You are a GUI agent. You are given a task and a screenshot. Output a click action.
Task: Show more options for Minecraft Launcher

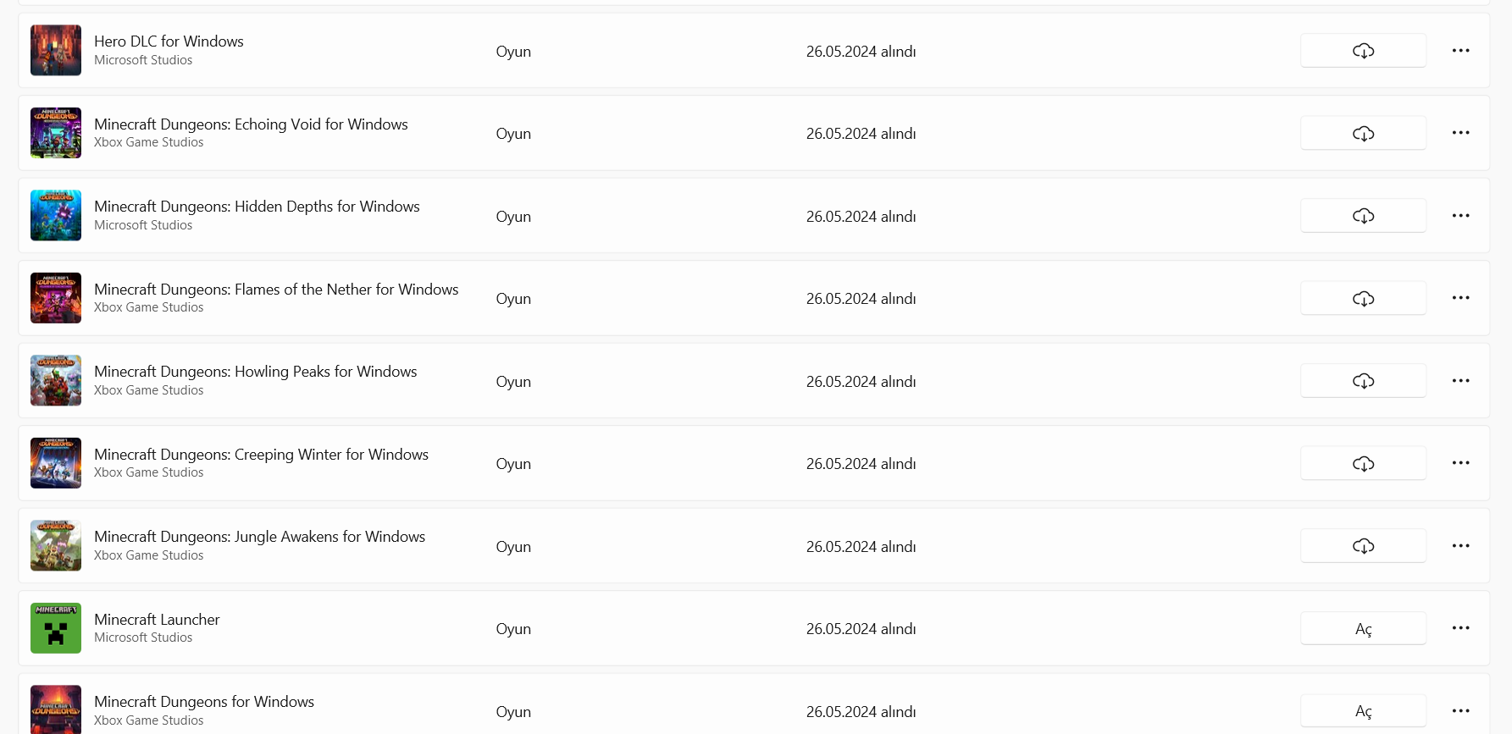coord(1460,628)
